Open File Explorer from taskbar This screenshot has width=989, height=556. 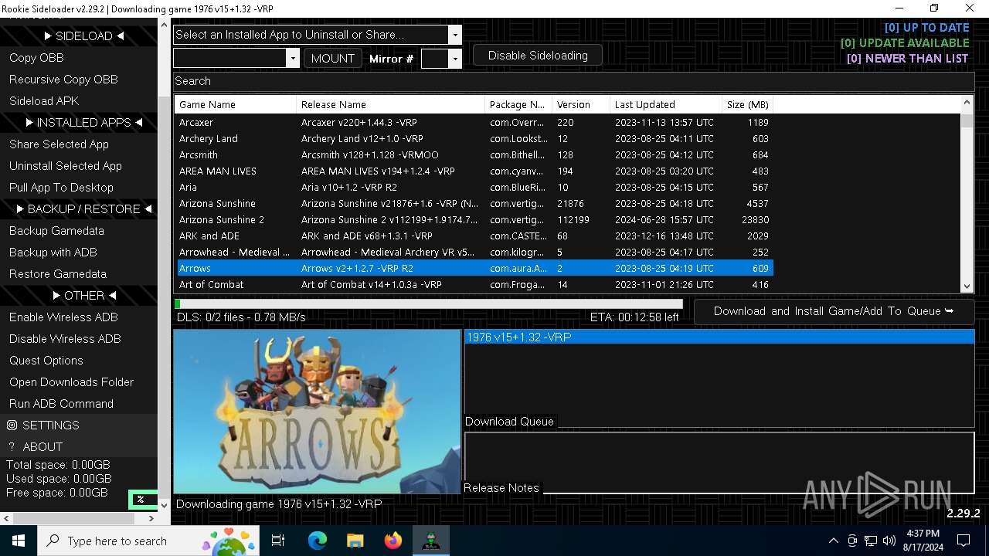tap(355, 541)
